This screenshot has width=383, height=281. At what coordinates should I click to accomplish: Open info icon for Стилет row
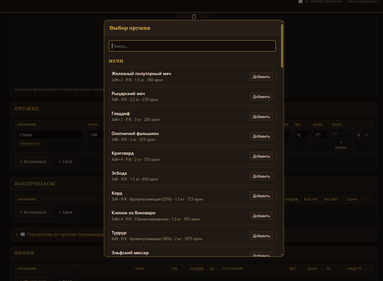(358, 135)
